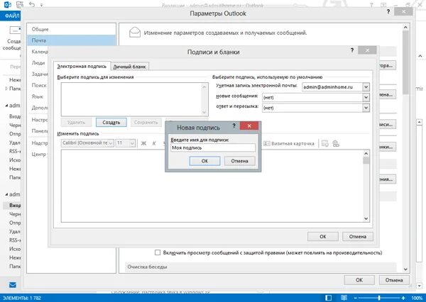Click scroll up arrow in signature editor box
426x302 pixels.
(366, 154)
